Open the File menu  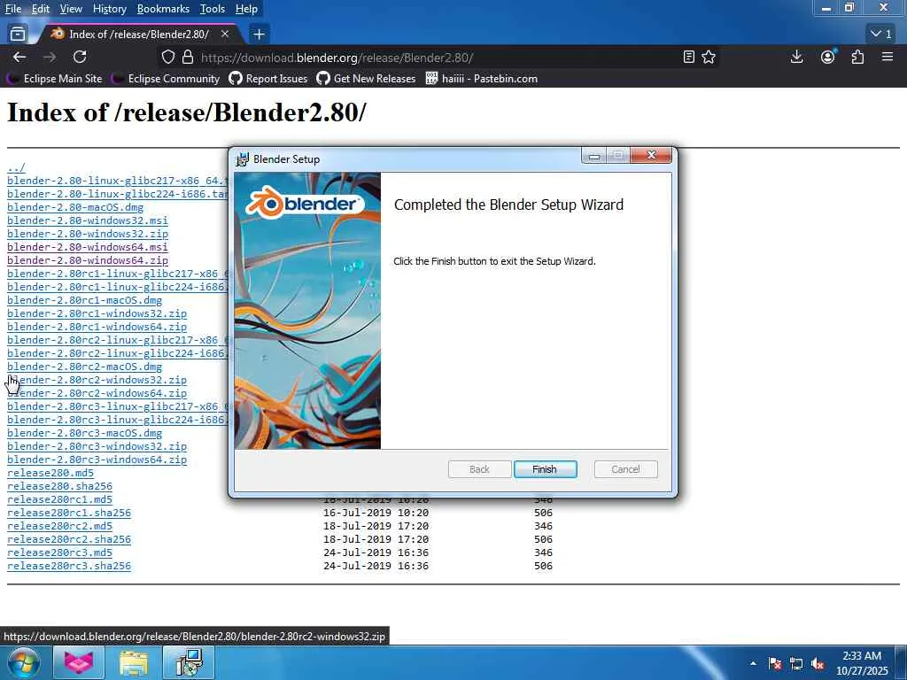tap(12, 9)
